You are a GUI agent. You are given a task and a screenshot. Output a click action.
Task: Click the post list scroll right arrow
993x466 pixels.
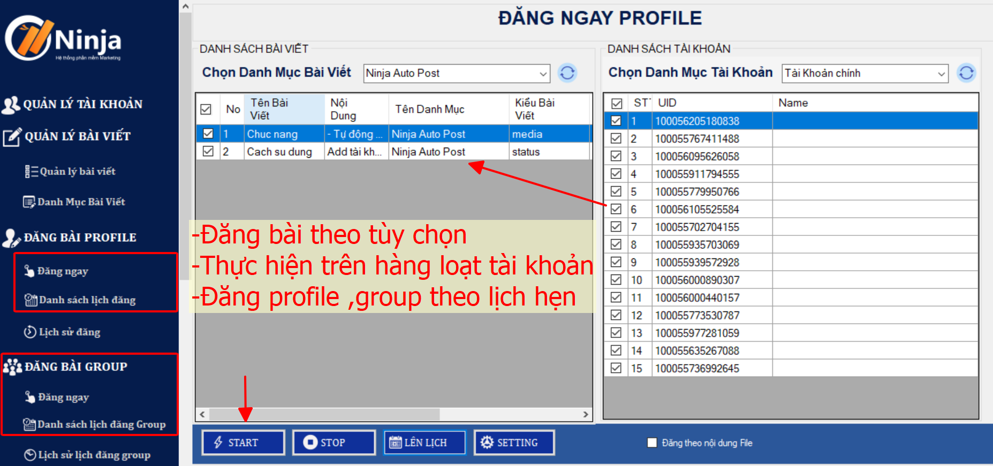pyautogui.click(x=586, y=415)
